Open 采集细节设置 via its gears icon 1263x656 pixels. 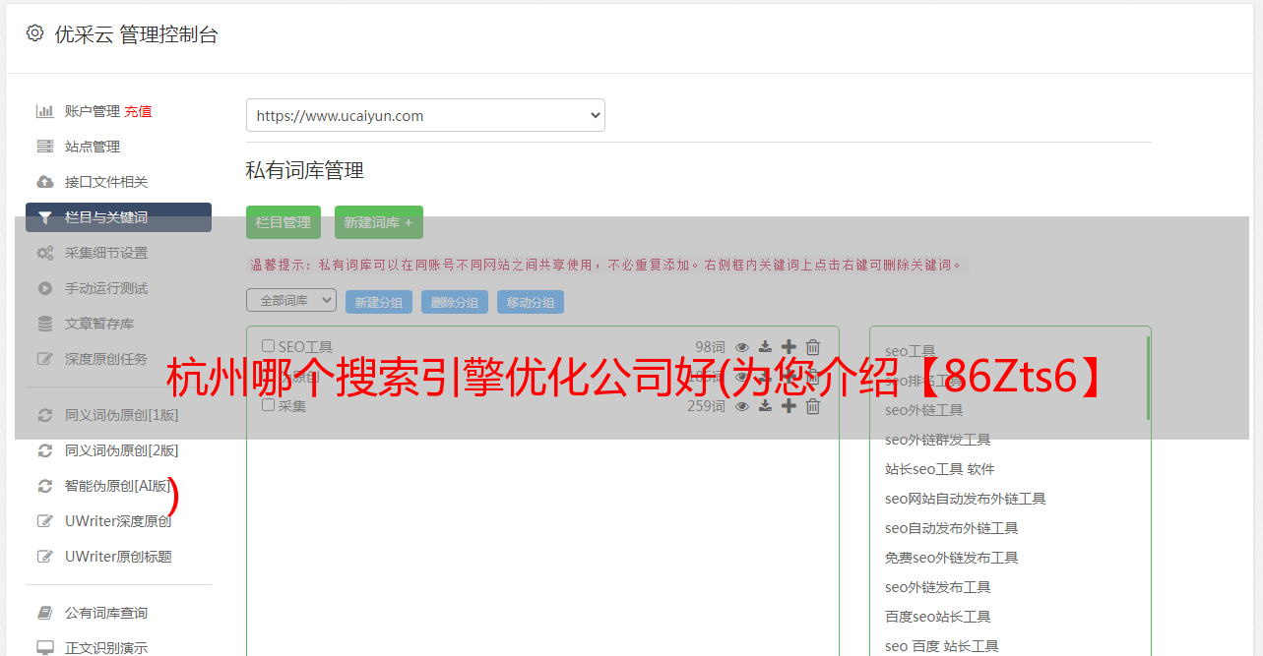click(45, 253)
